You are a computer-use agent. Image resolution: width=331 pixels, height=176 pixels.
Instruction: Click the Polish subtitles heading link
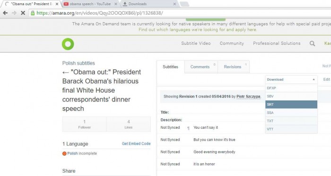click(x=78, y=63)
